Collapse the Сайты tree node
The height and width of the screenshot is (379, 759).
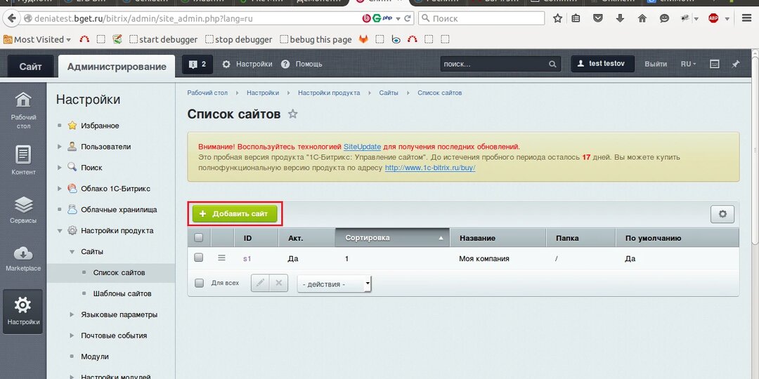point(72,251)
